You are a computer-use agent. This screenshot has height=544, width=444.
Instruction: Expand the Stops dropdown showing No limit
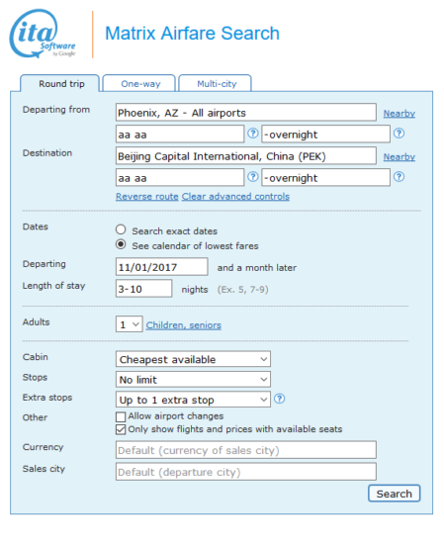pos(193,379)
